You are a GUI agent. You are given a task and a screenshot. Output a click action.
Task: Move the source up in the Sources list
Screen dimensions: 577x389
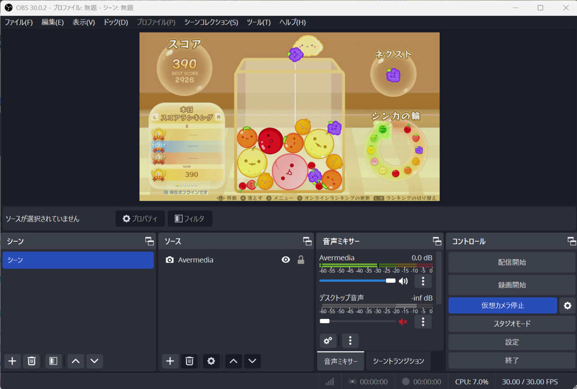(x=234, y=361)
